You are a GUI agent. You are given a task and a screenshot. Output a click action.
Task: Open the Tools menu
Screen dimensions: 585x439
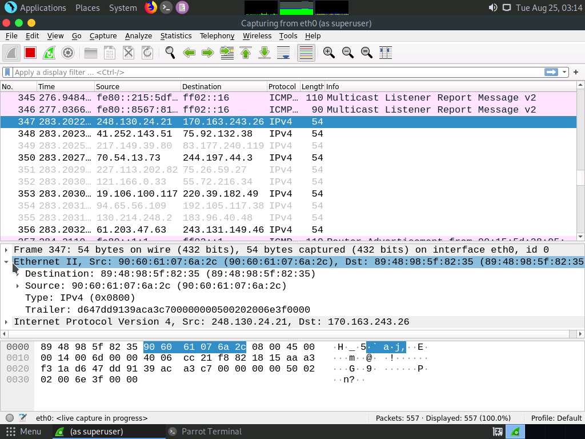pos(288,36)
